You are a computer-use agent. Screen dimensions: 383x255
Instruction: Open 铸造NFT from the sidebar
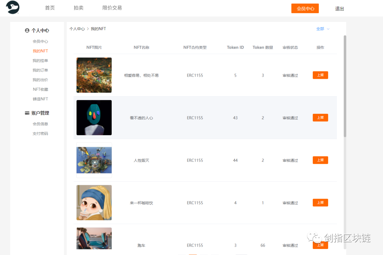40,99
